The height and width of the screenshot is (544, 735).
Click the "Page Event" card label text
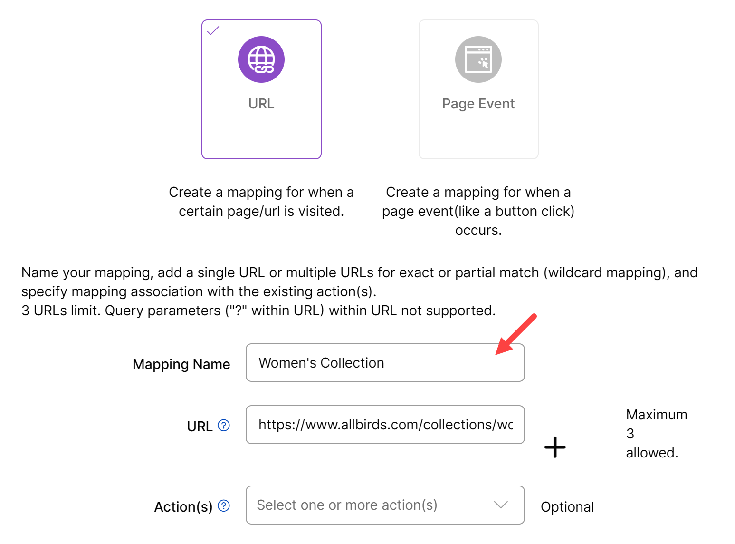(x=478, y=104)
